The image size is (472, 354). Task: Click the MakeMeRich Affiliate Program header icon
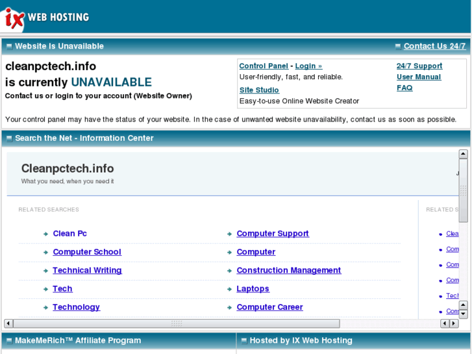click(9, 341)
